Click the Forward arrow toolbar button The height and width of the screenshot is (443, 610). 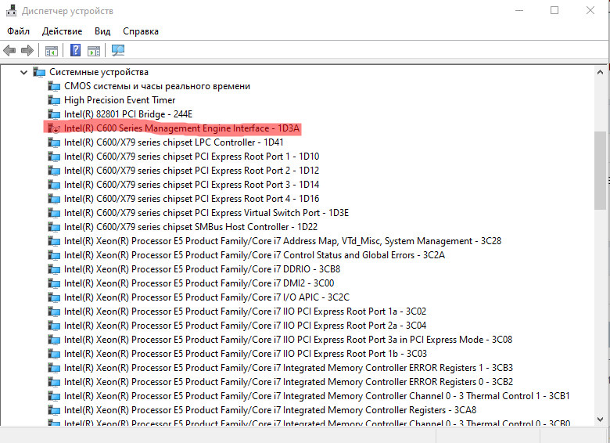tap(27, 50)
